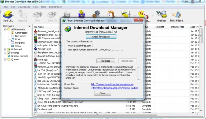The image size is (206, 119).
Task: Open the Downloads menu
Action: tap(24, 7)
